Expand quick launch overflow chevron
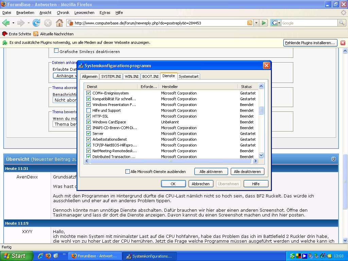The height and width of the screenshot is (261, 348). [64, 254]
